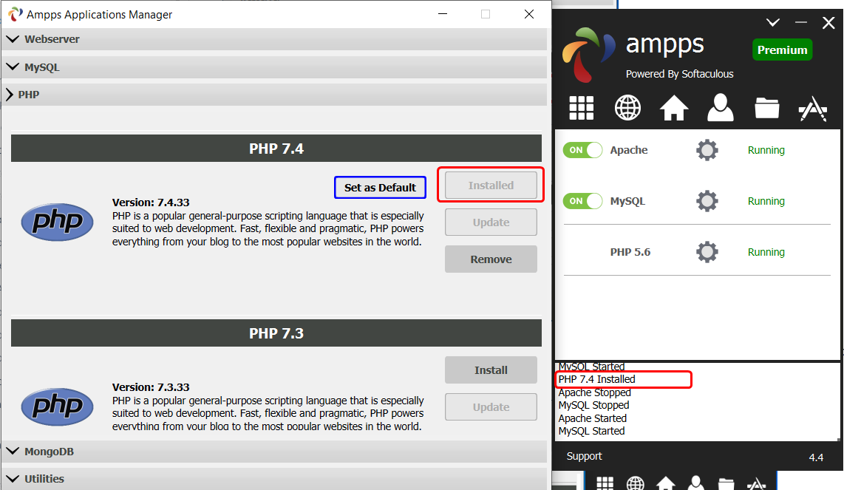Open Apache settings gear
The width and height of the screenshot is (844, 490).
(x=707, y=150)
